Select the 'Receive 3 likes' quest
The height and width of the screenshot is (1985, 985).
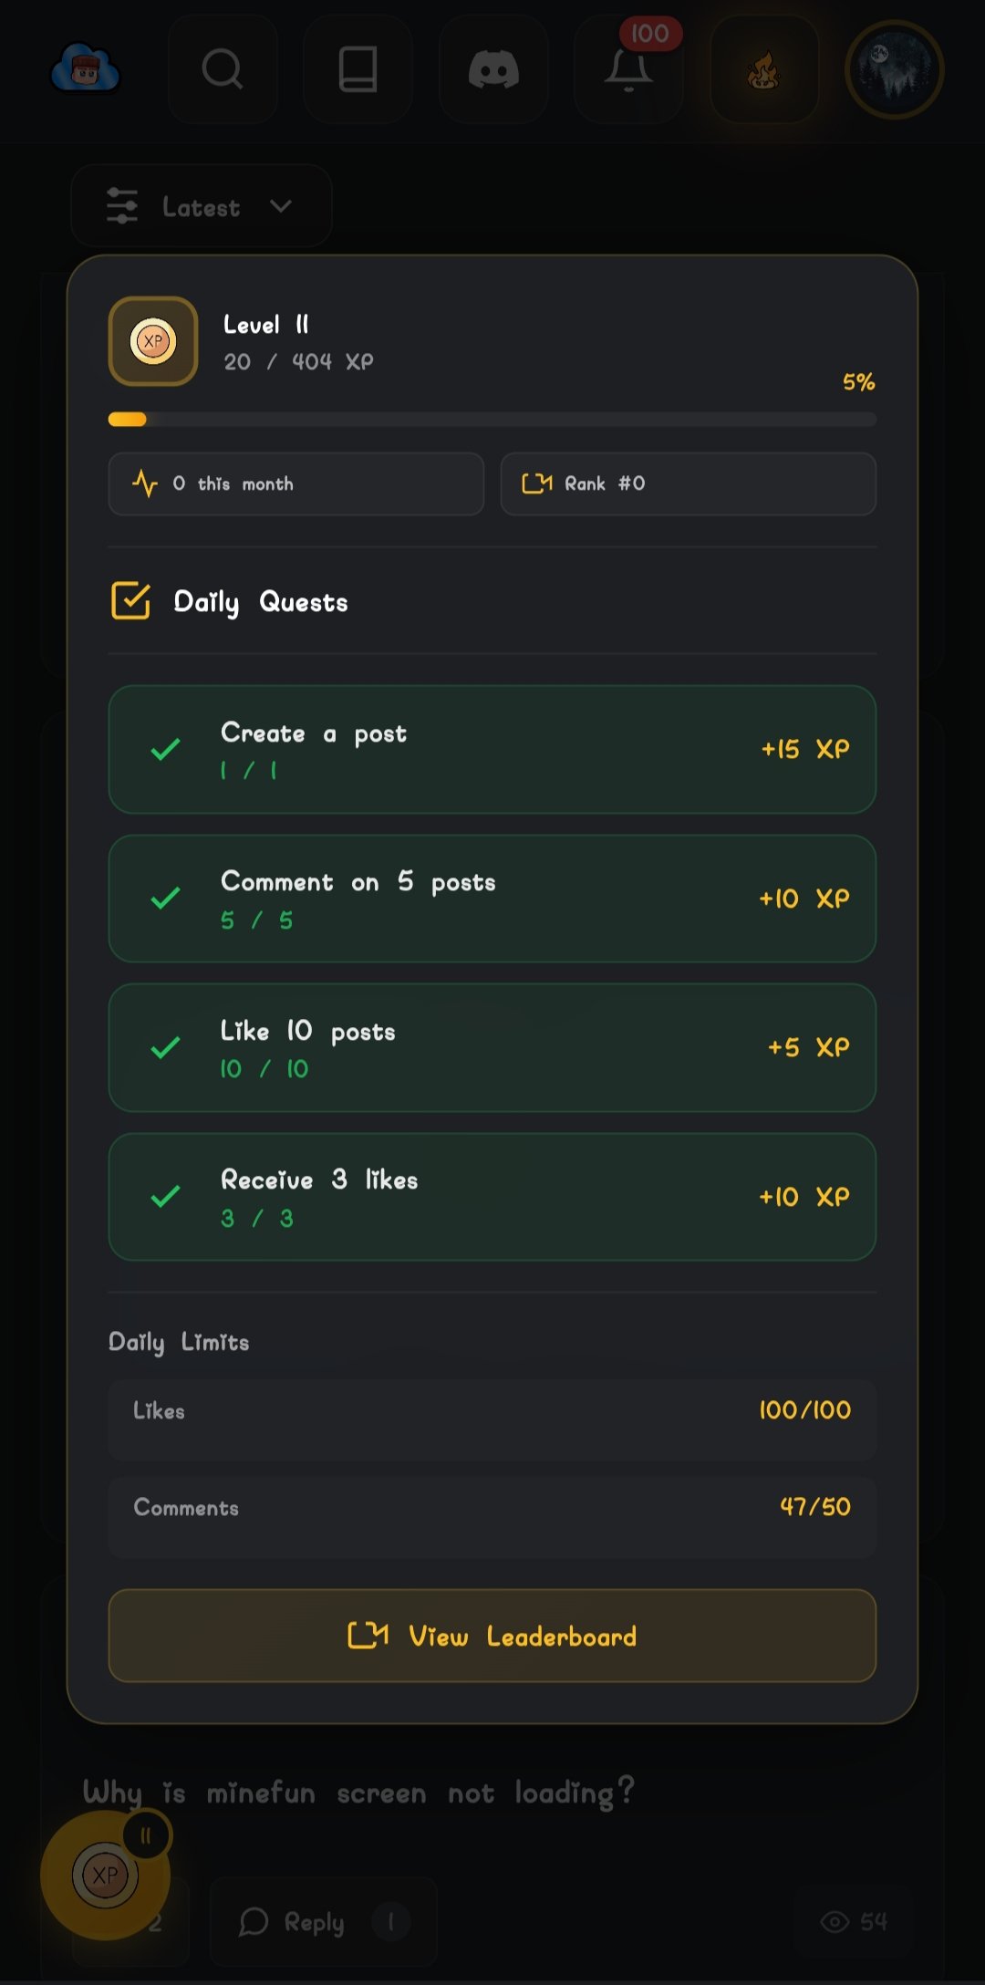coord(493,1197)
